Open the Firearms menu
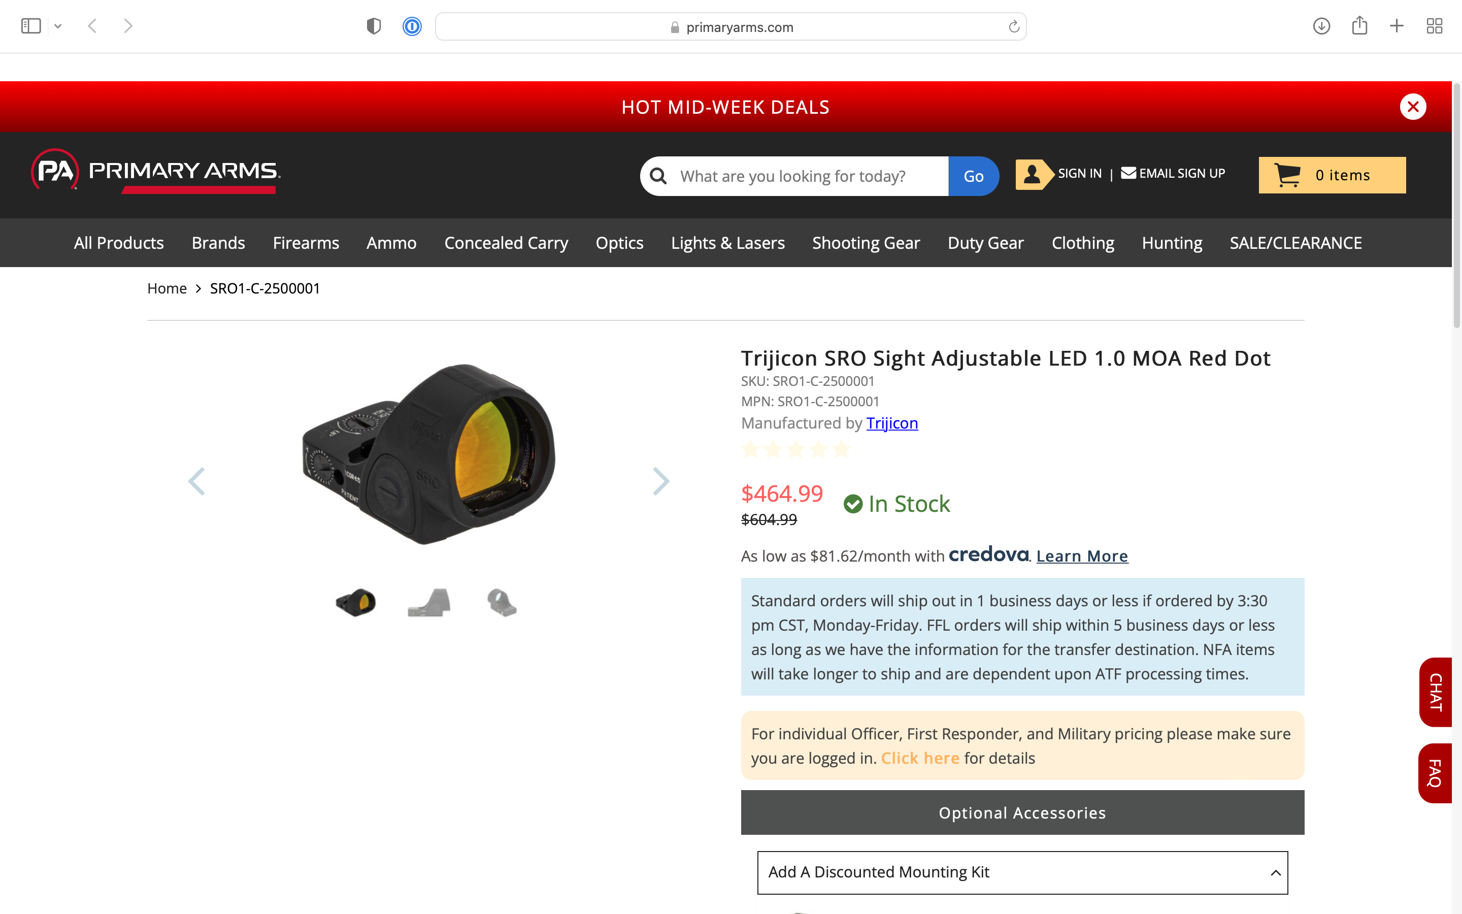The height and width of the screenshot is (914, 1462). [306, 243]
